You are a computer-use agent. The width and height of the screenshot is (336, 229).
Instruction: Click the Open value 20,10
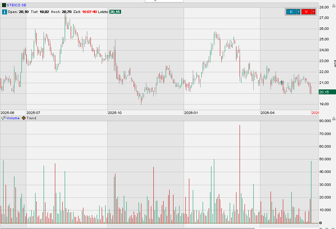(x=24, y=12)
